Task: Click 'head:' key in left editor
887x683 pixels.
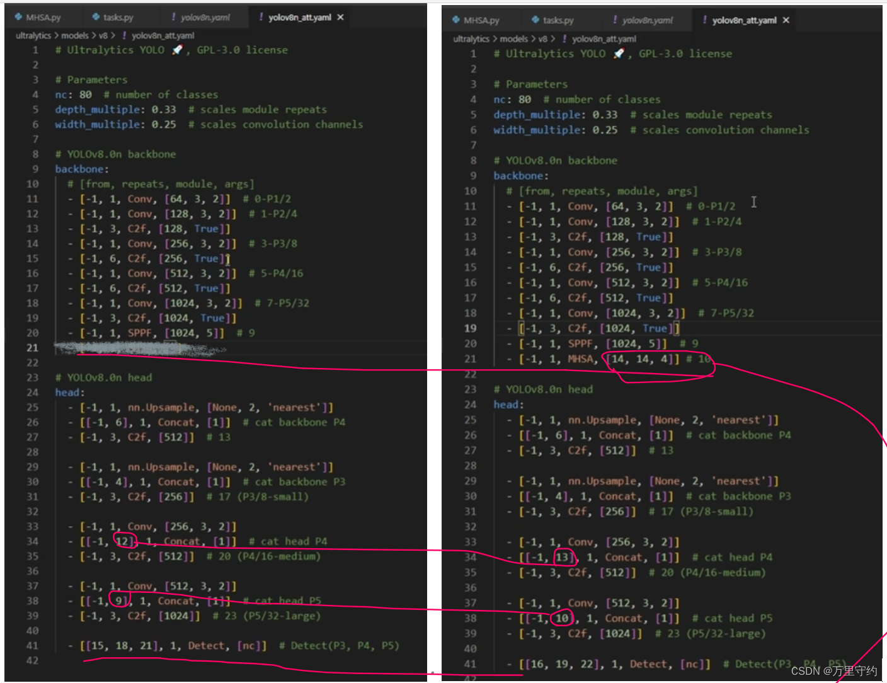Action: point(70,393)
